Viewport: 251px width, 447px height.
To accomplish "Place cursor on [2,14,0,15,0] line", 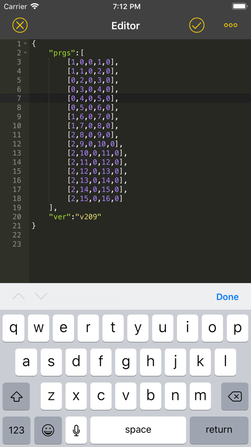I will pyautogui.click(x=97, y=190).
